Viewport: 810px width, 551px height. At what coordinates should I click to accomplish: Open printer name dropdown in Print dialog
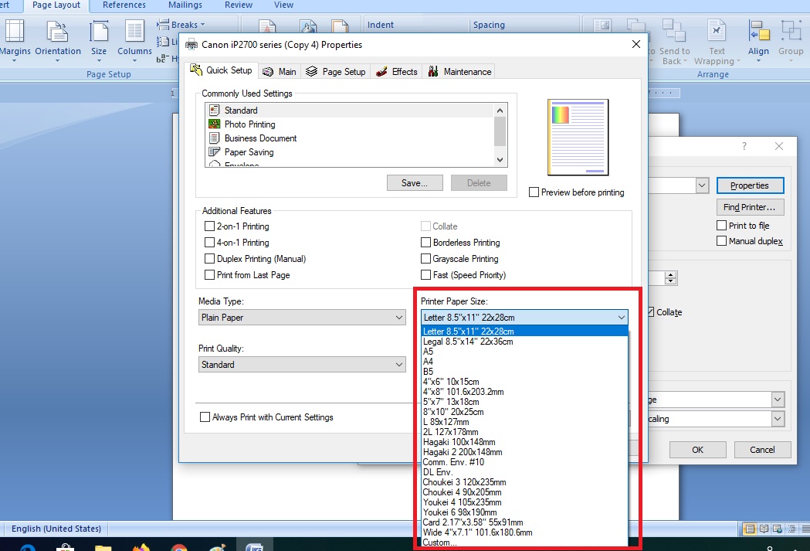tap(702, 185)
